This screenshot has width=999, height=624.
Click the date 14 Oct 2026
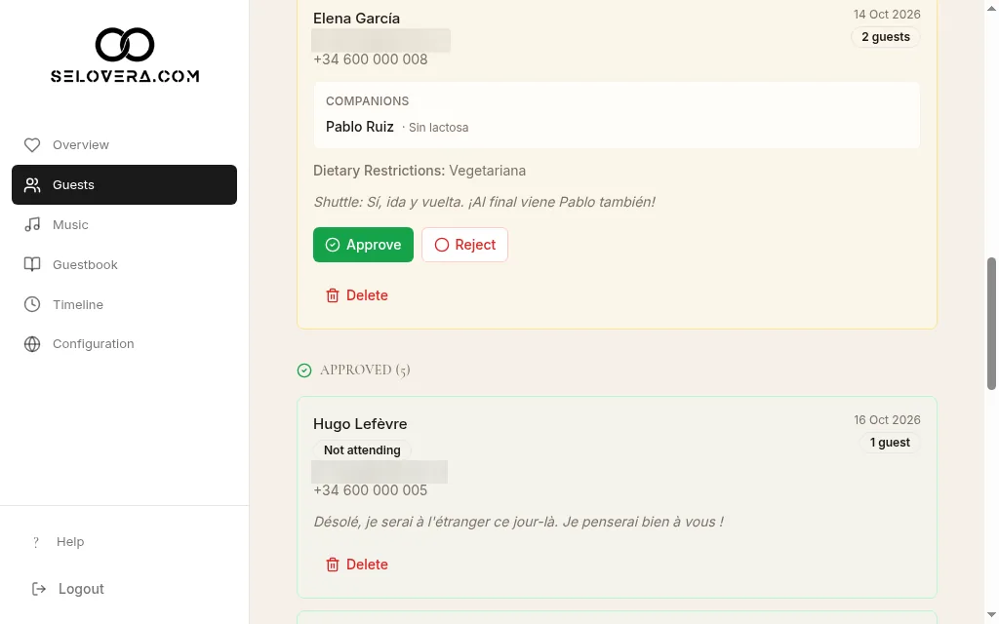(x=887, y=14)
